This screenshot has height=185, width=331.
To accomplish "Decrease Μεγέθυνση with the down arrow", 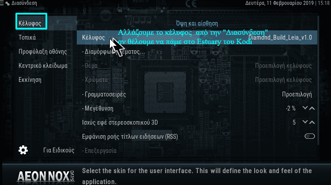I will pos(305,108).
